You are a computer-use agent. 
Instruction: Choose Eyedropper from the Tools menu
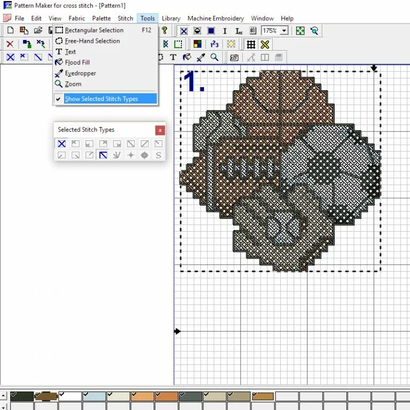coord(105,73)
